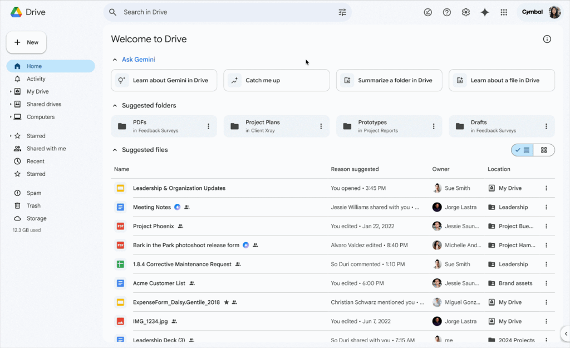
Task: Open more actions for Leadership & Organization Updates
Action: point(546,188)
